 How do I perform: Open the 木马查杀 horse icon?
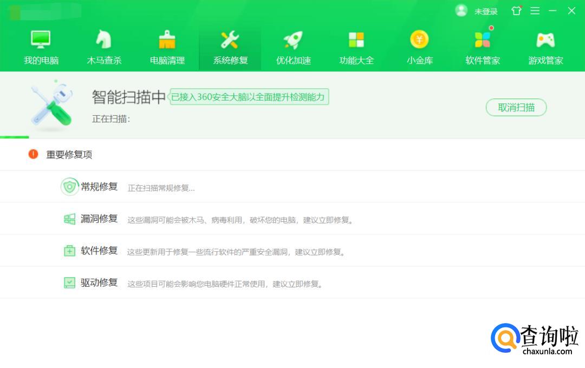click(103, 39)
